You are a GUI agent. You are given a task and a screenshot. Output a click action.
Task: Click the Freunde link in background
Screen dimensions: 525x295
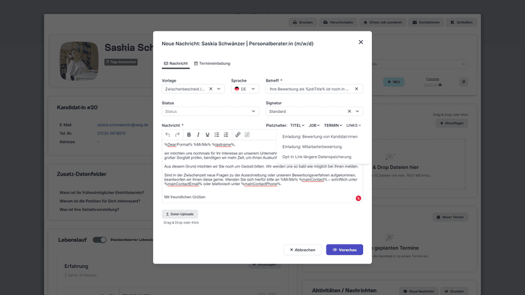pos(432,79)
